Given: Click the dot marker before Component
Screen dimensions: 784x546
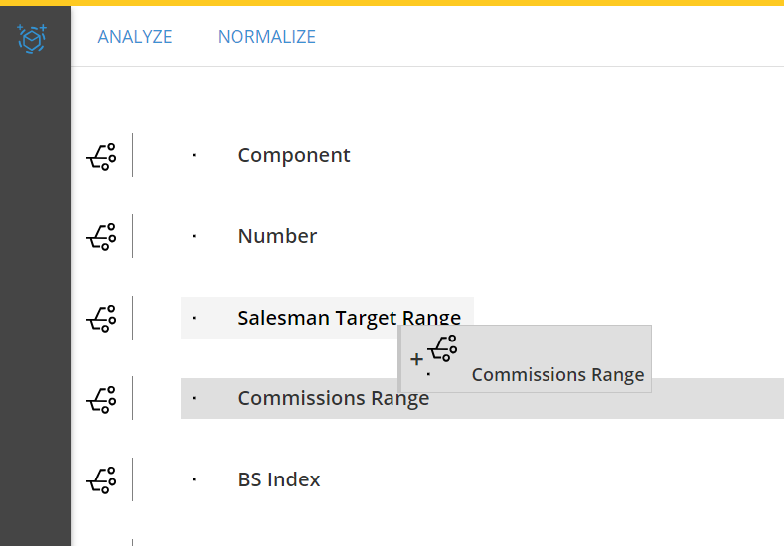Looking at the screenshot, I should [x=194, y=155].
